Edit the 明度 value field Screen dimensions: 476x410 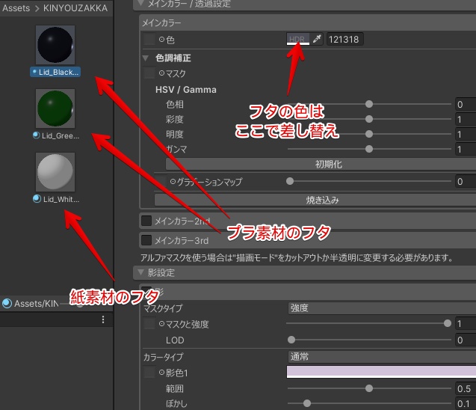pos(466,134)
